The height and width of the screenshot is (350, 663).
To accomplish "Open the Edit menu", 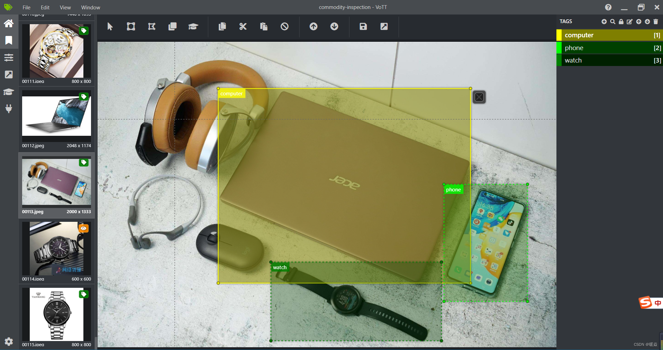I will pos(45,7).
